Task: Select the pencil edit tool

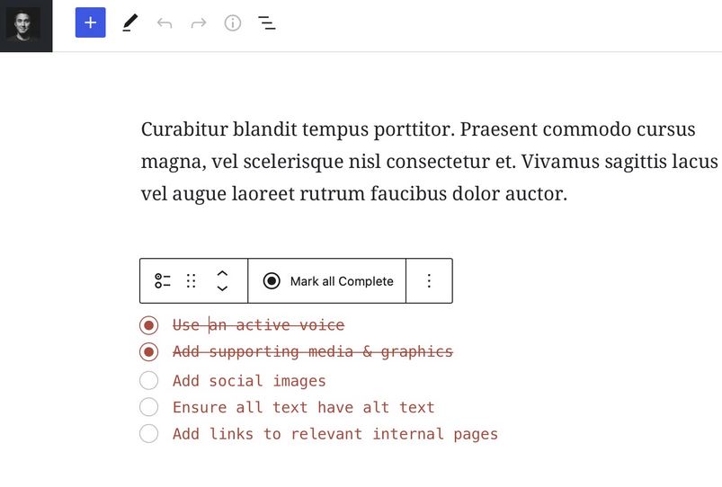Action: point(129,22)
